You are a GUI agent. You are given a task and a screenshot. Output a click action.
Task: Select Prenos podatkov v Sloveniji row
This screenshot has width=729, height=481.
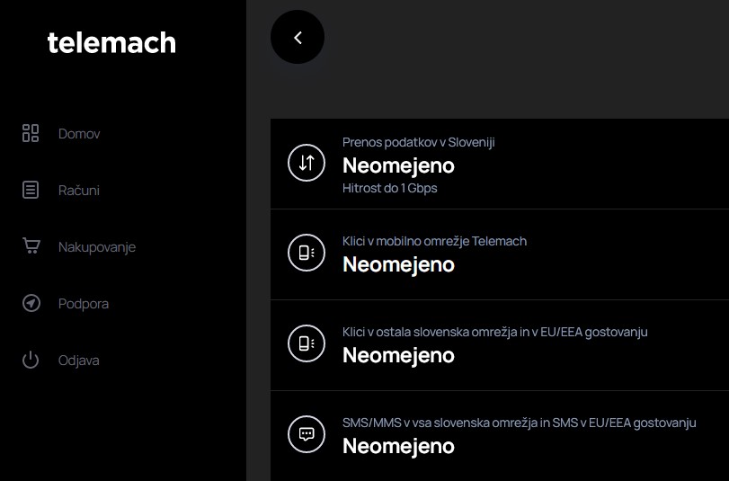pos(500,164)
